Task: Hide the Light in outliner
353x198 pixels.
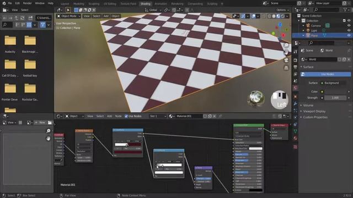Action: tap(349, 31)
